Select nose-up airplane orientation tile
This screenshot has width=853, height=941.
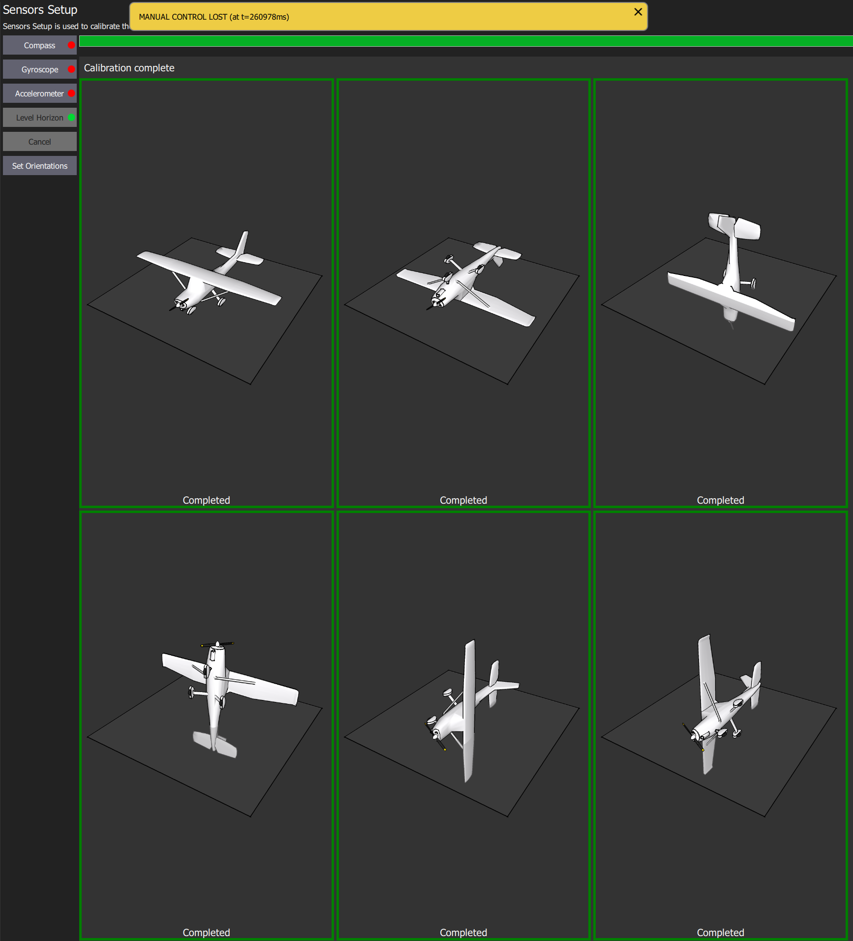click(x=207, y=726)
